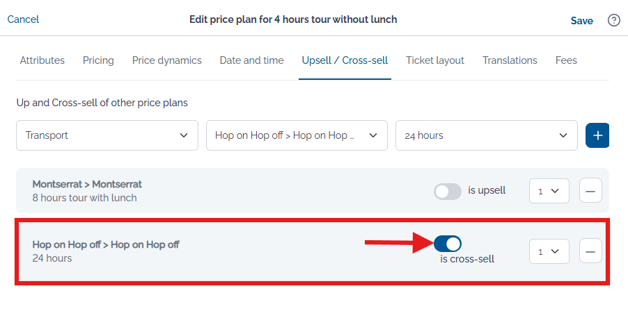
Task: Save the price plan edits
Action: click(x=581, y=21)
